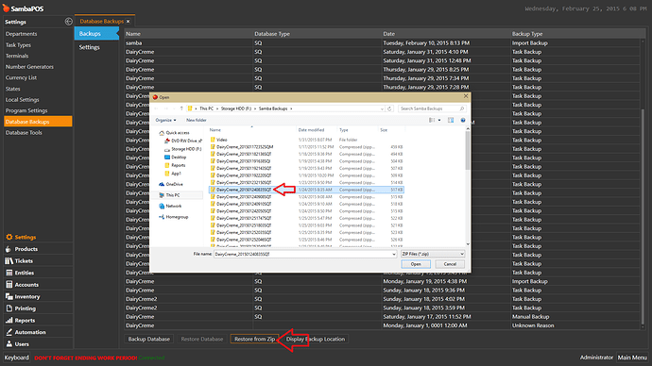Screen dimensions: 652x366
Task: Select Quick access in the navigation pane
Action: tap(178, 133)
